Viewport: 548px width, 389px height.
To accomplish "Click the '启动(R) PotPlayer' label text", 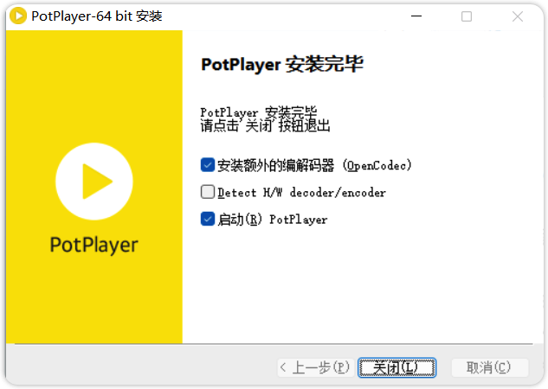I will pos(273,220).
